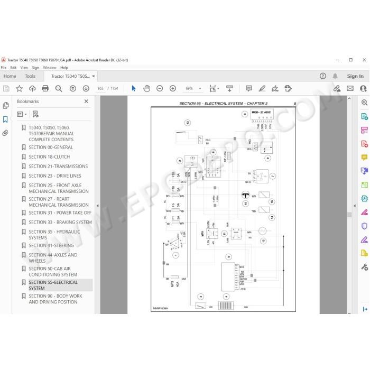The width and height of the screenshot is (370, 370).
Task: Open the zoom level dropdown arrow
Action: [200, 88]
